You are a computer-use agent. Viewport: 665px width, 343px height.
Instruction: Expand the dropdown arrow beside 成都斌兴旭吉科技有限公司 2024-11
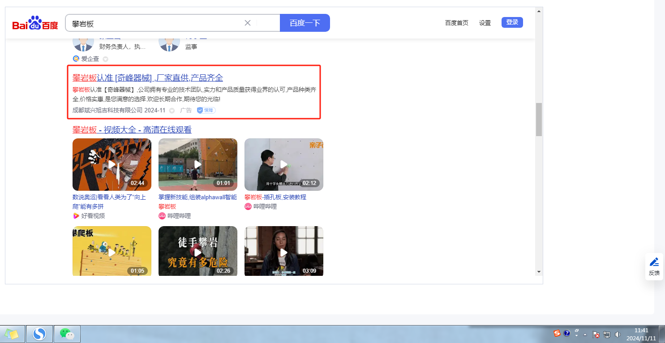(x=172, y=111)
